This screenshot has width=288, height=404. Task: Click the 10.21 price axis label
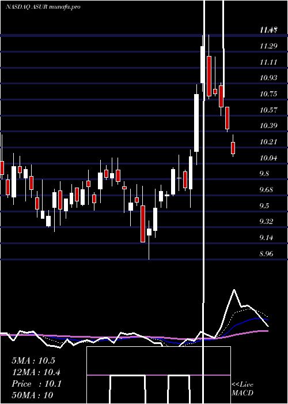(x=268, y=142)
